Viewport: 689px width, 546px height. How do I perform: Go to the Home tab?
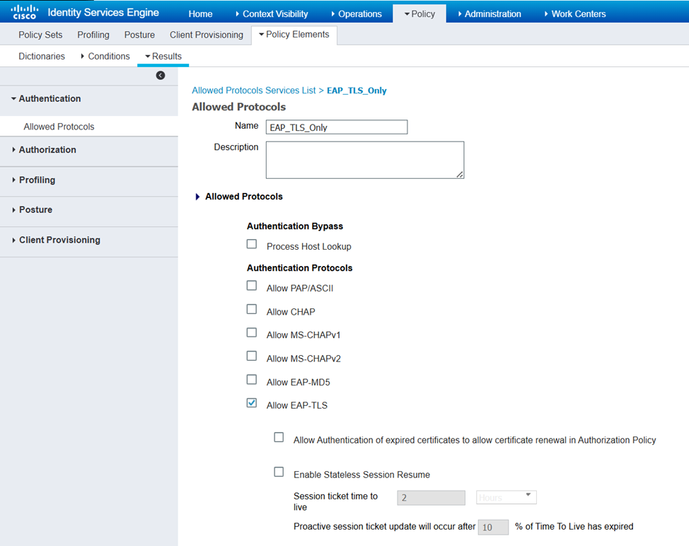(200, 14)
